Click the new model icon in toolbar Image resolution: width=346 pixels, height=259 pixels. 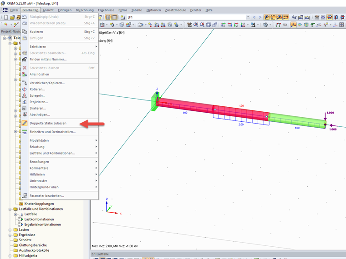(6, 17)
